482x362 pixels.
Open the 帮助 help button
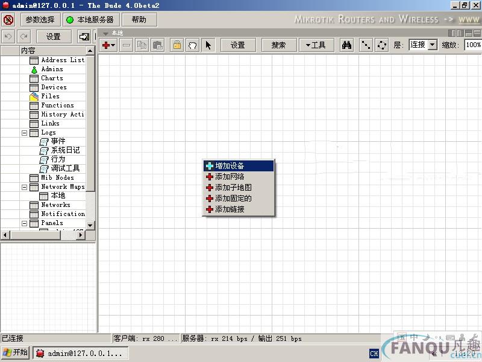click(x=139, y=20)
